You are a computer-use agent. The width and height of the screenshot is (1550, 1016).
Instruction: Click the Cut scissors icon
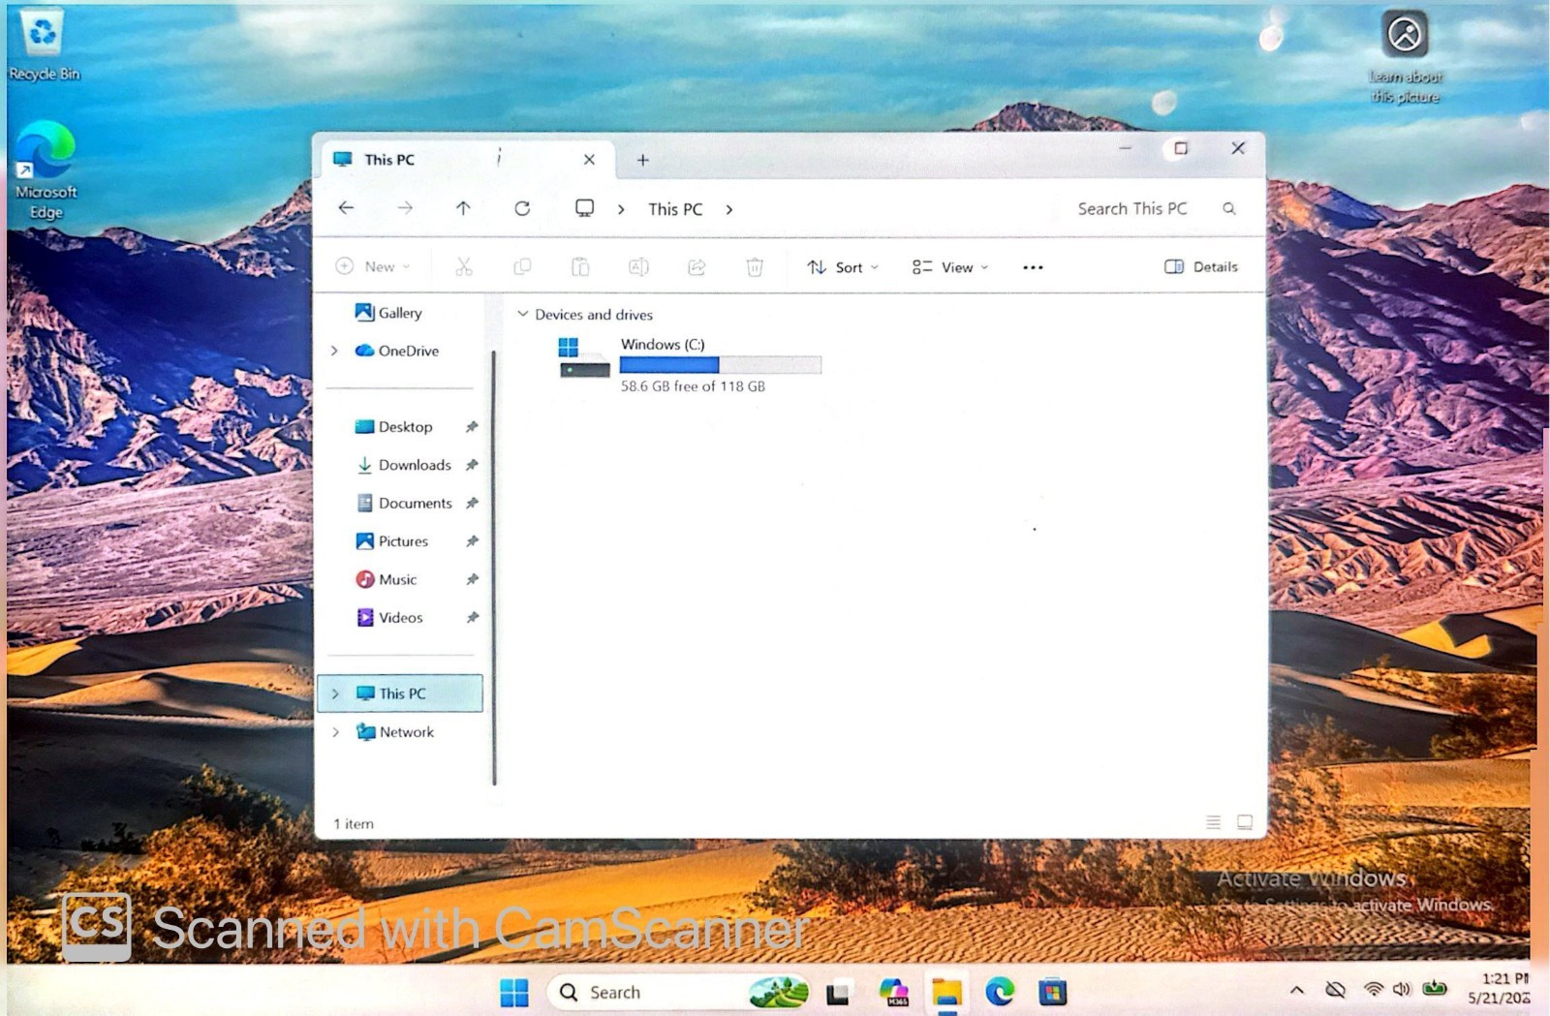(x=464, y=266)
